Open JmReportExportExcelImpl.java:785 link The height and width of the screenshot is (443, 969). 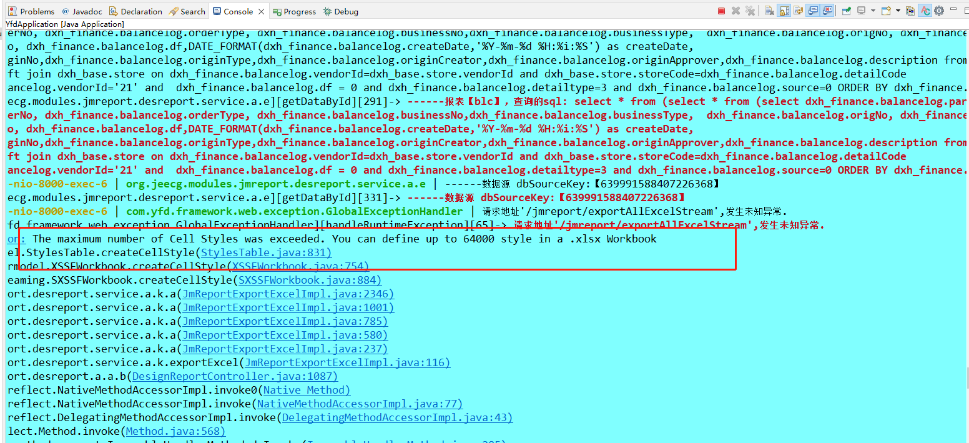coord(285,321)
